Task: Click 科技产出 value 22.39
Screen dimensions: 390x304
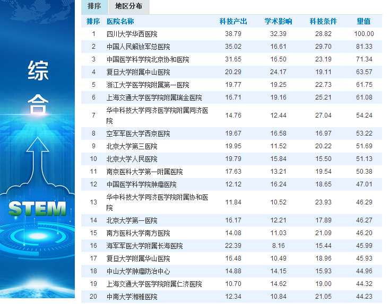Action: (x=233, y=246)
